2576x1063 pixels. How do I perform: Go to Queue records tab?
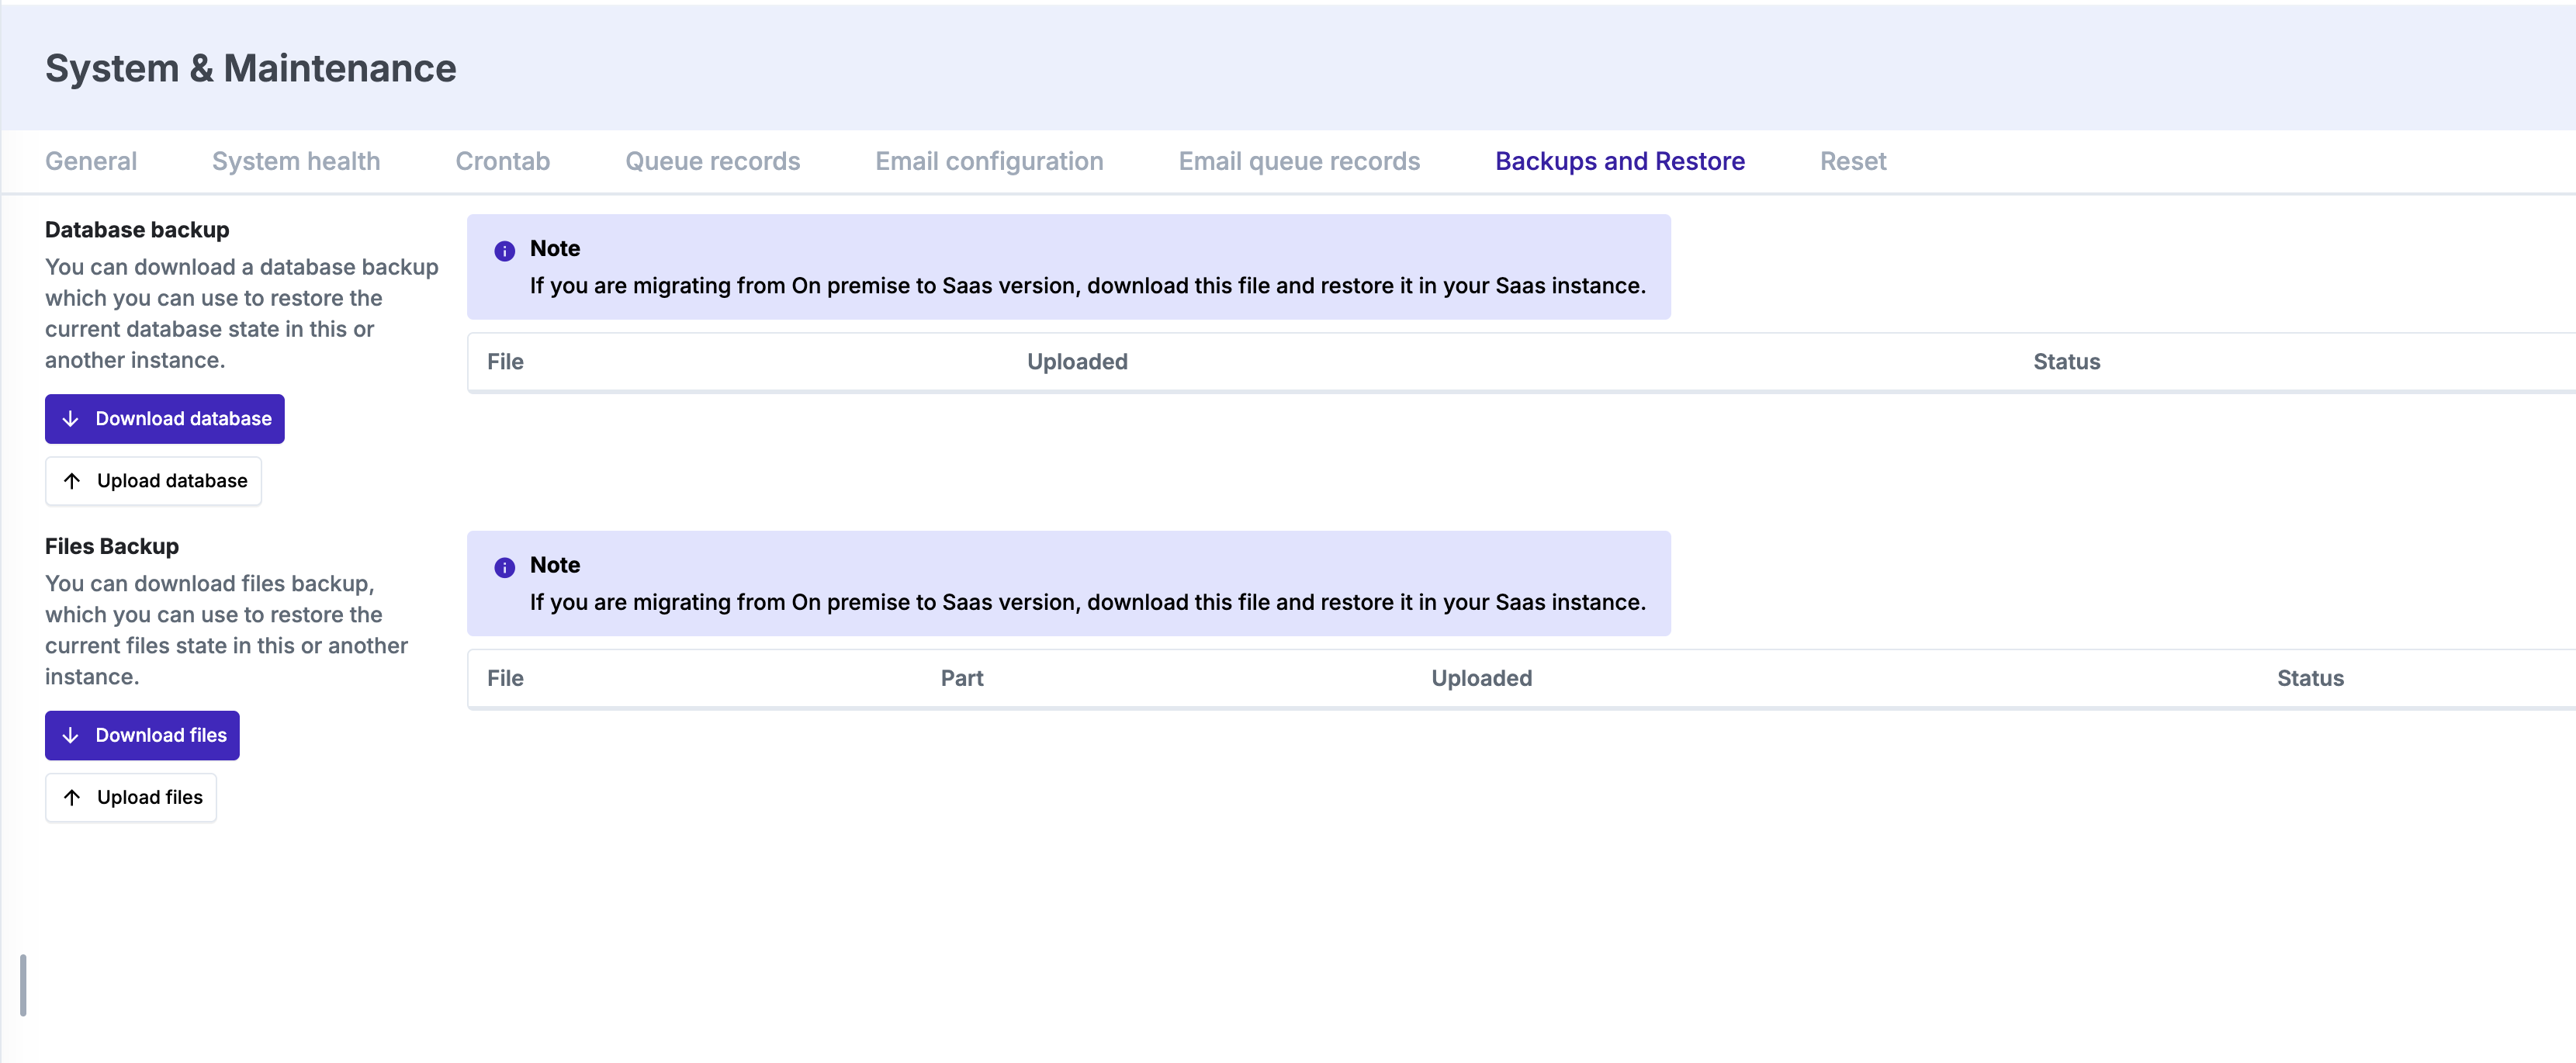click(712, 161)
